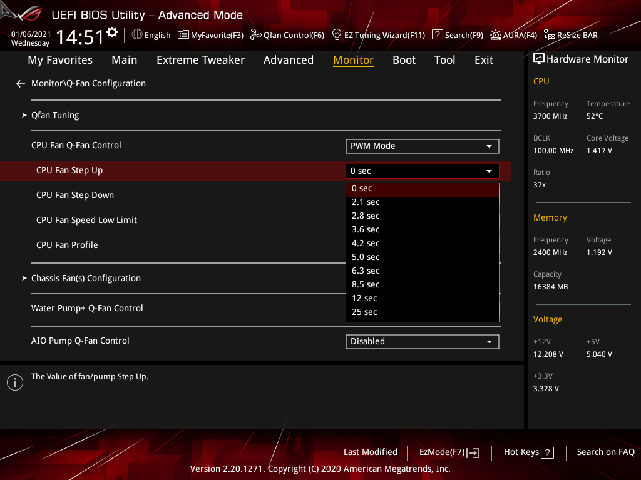Image resolution: width=641 pixels, height=480 pixels.
Task: Open Boot tab
Action: click(x=404, y=60)
